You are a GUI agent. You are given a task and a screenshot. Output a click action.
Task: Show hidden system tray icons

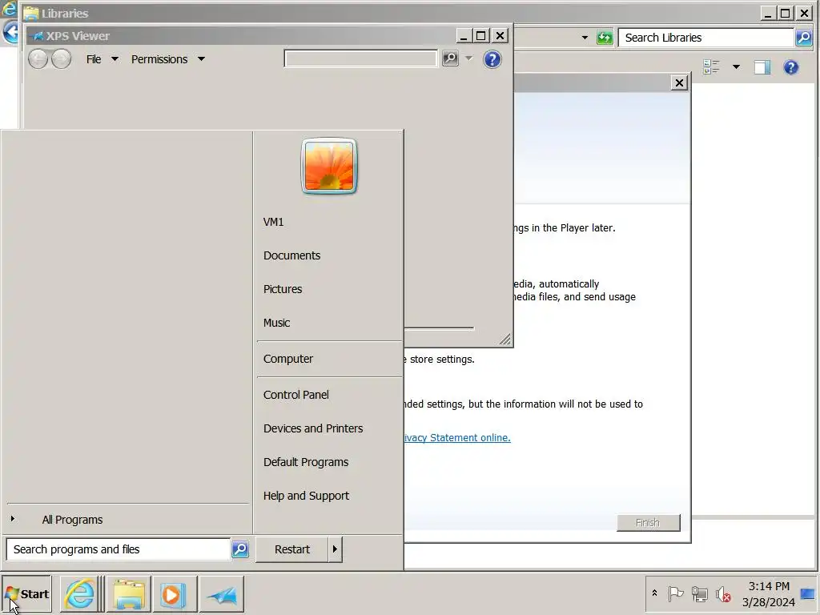(654, 593)
